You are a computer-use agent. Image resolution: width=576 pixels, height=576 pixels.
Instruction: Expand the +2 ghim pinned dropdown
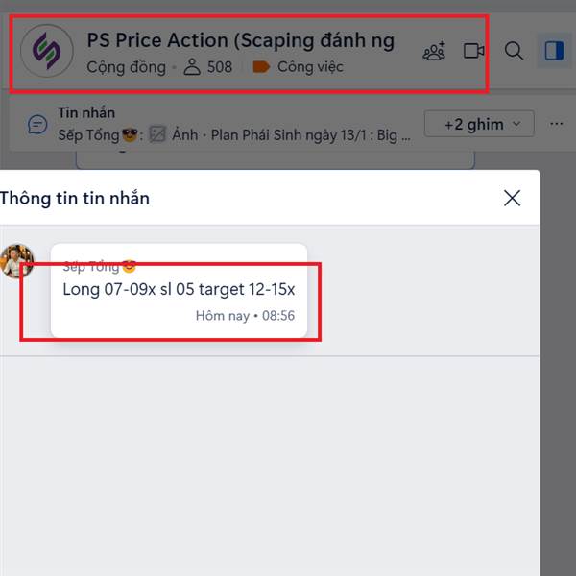(x=479, y=124)
